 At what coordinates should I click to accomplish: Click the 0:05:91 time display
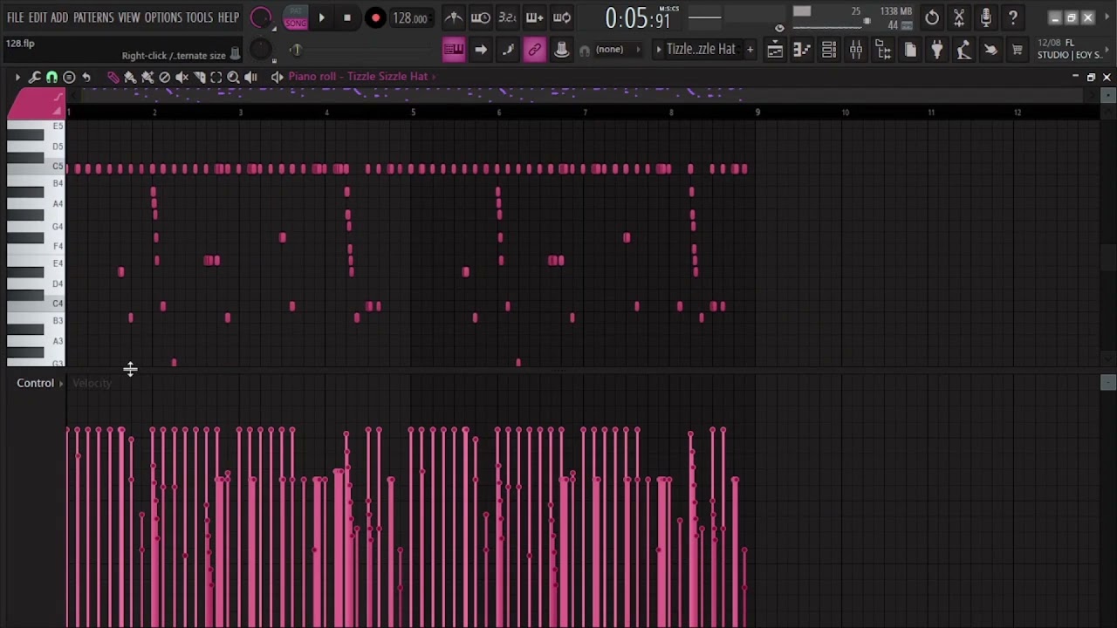pyautogui.click(x=637, y=18)
